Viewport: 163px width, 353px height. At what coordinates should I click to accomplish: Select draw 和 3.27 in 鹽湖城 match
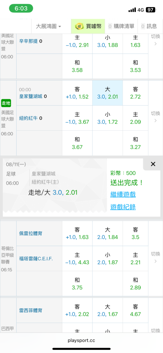click(x=135, y=143)
